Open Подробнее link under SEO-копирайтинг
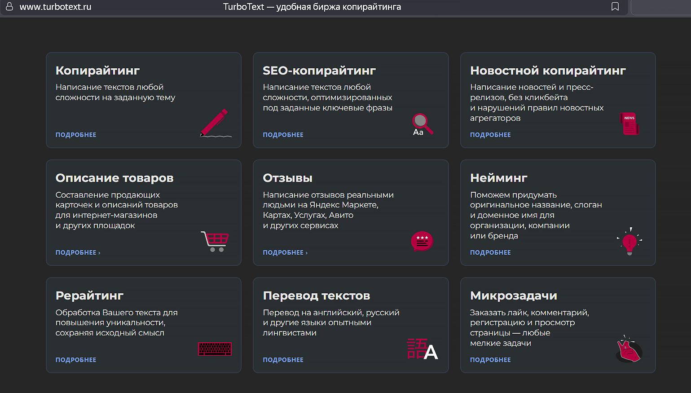The image size is (691, 393). [x=283, y=135]
